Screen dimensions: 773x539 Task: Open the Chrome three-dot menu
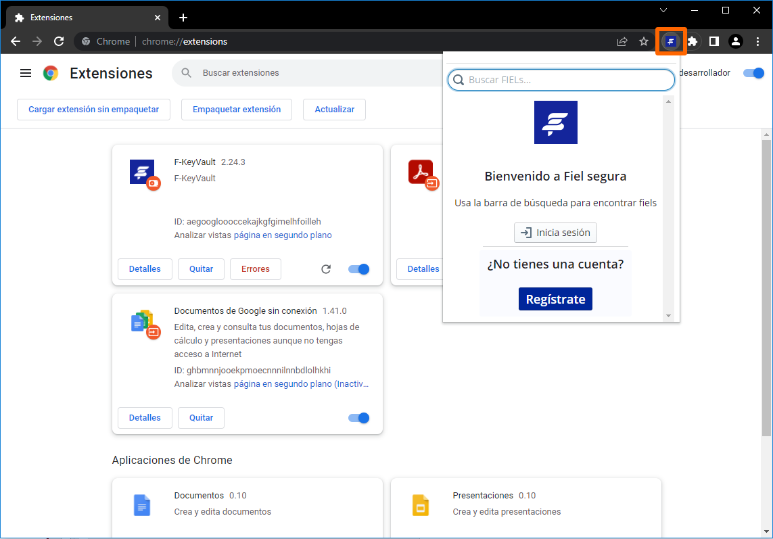(757, 41)
